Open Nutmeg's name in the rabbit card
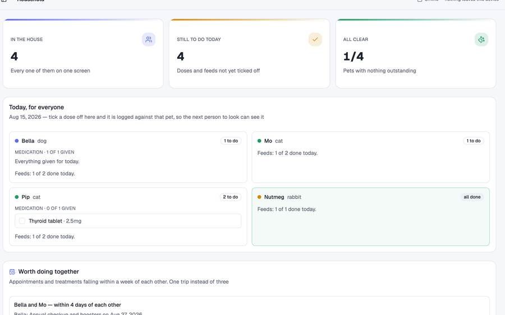The height and width of the screenshot is (315, 505). coord(274,197)
